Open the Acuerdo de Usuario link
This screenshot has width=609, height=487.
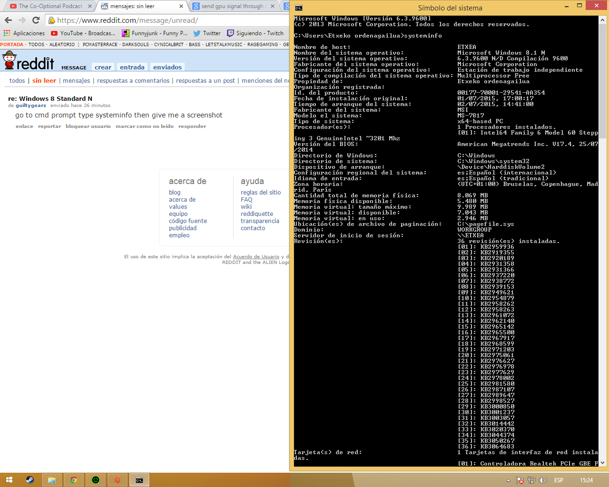pyautogui.click(x=256, y=257)
